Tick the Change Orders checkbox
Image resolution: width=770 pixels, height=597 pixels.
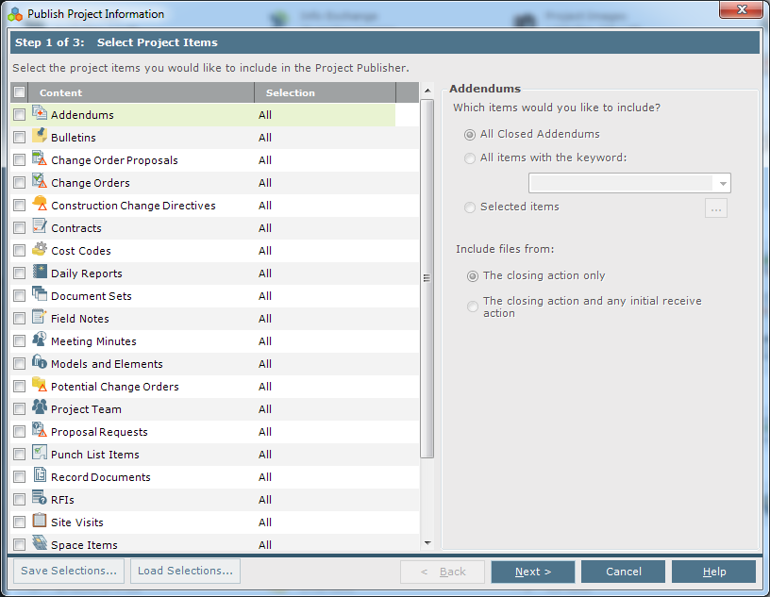19,183
